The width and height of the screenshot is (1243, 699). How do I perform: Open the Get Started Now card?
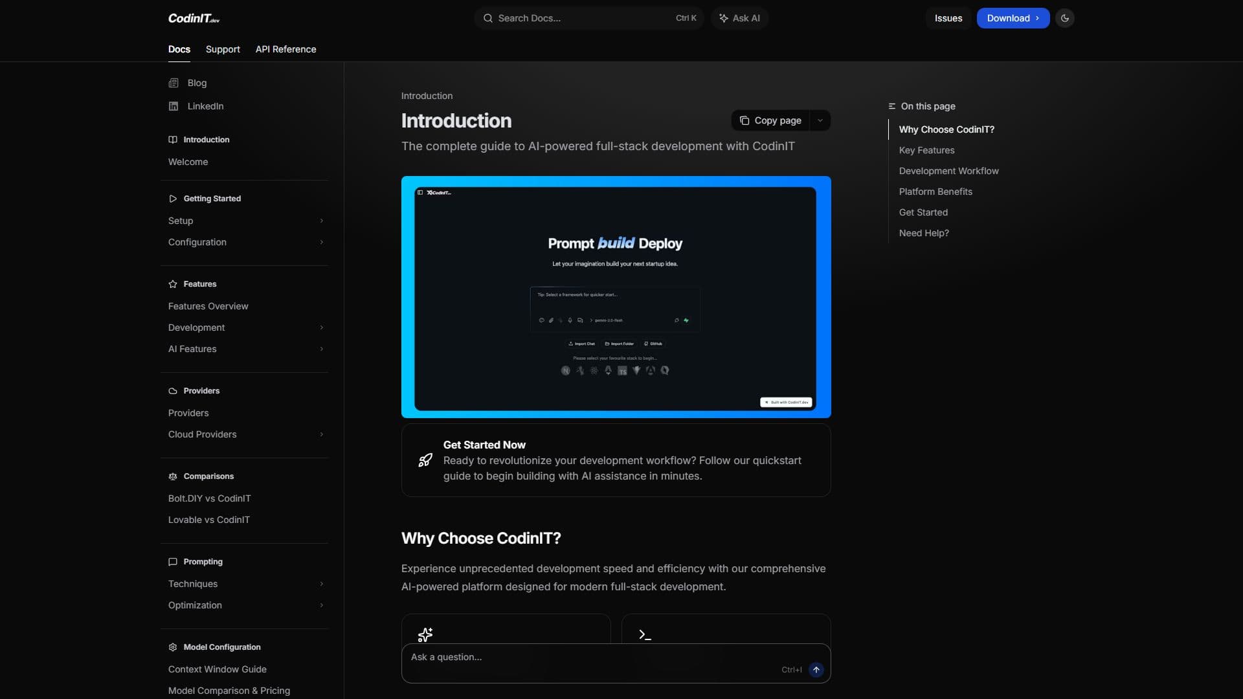pyautogui.click(x=616, y=460)
